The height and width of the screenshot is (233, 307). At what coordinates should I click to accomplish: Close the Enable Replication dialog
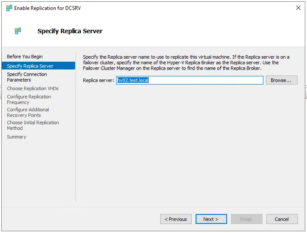point(298,8)
